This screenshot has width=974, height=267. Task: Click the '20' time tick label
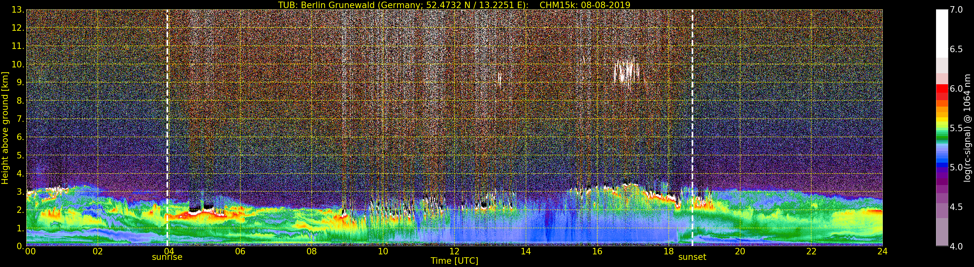coord(740,251)
